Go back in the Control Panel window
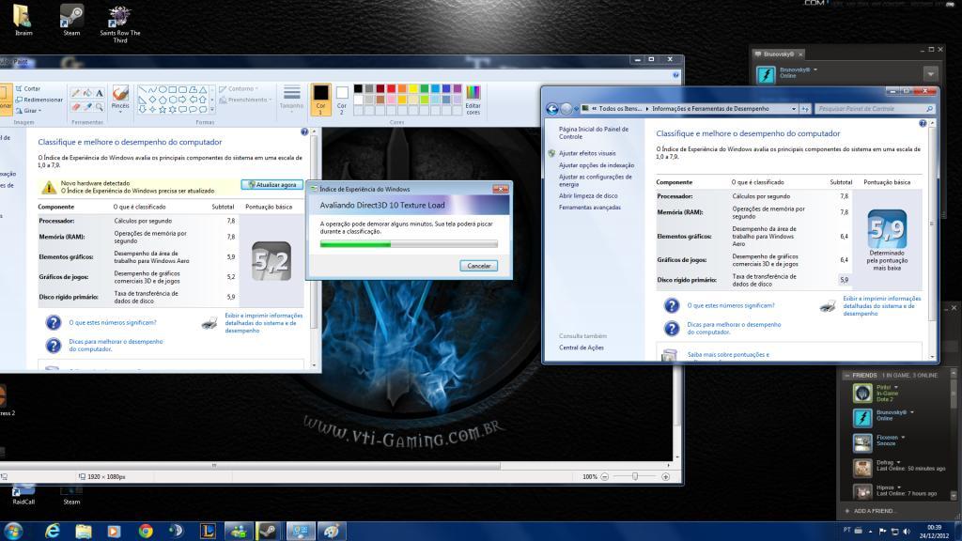The height and width of the screenshot is (541, 962). click(552, 109)
